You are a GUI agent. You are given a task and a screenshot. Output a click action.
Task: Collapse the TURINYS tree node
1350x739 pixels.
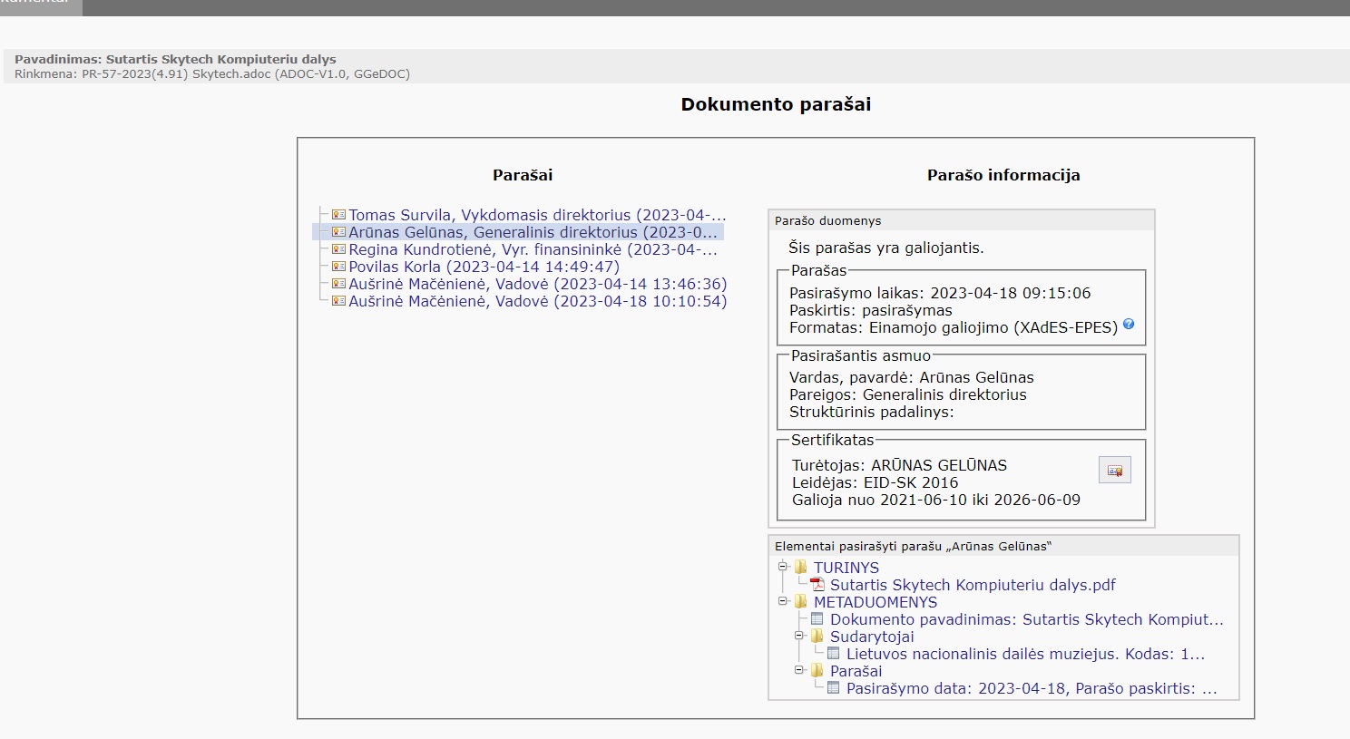pyautogui.click(x=782, y=567)
